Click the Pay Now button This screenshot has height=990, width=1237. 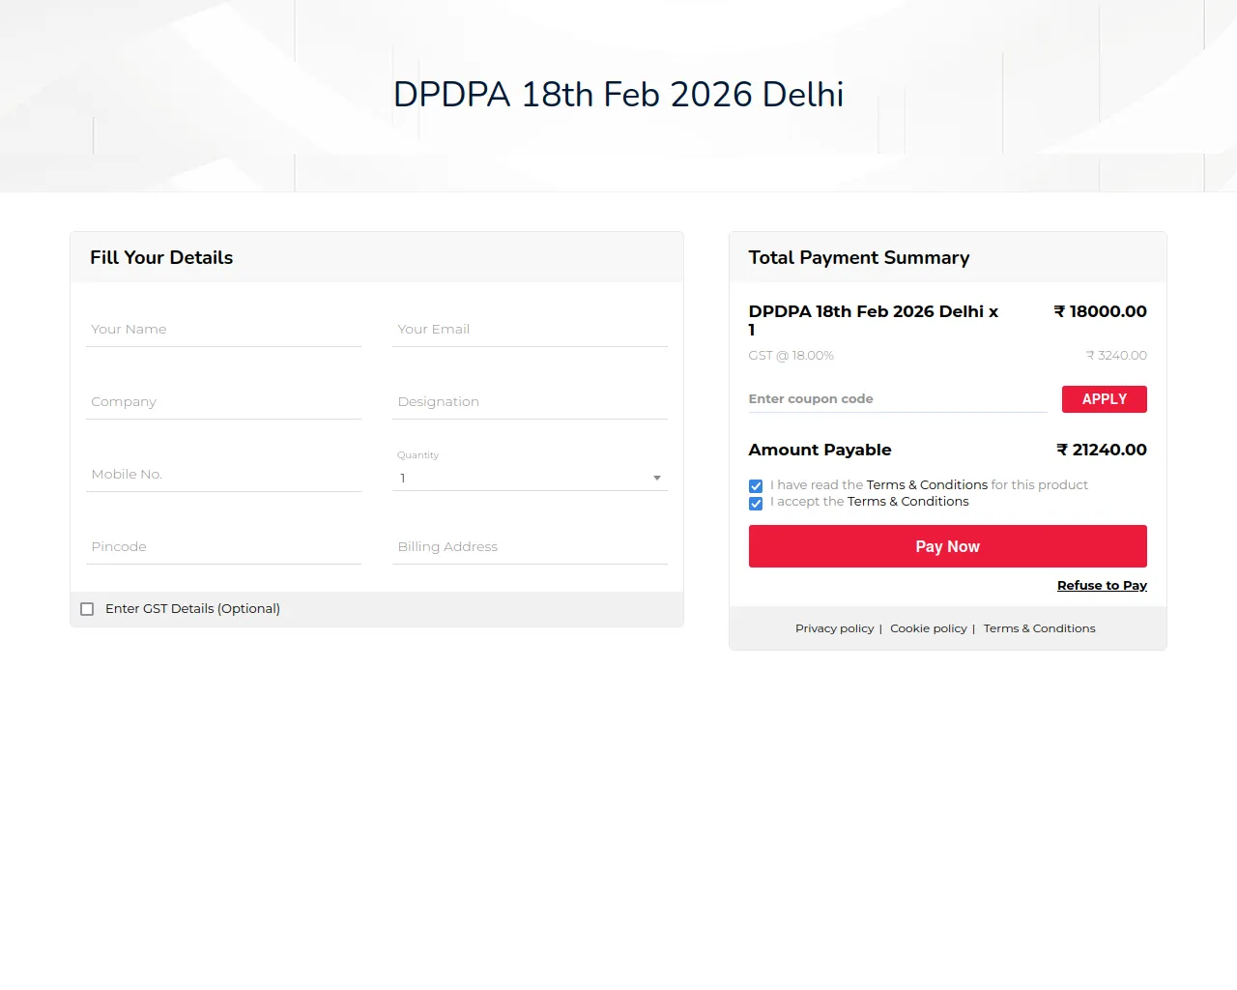pyautogui.click(x=947, y=546)
